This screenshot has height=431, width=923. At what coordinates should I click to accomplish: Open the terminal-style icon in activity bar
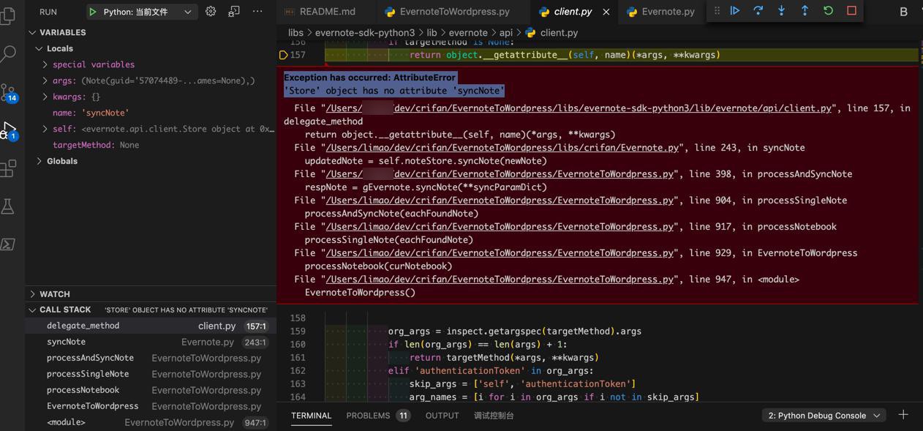pyautogui.click(x=8, y=244)
